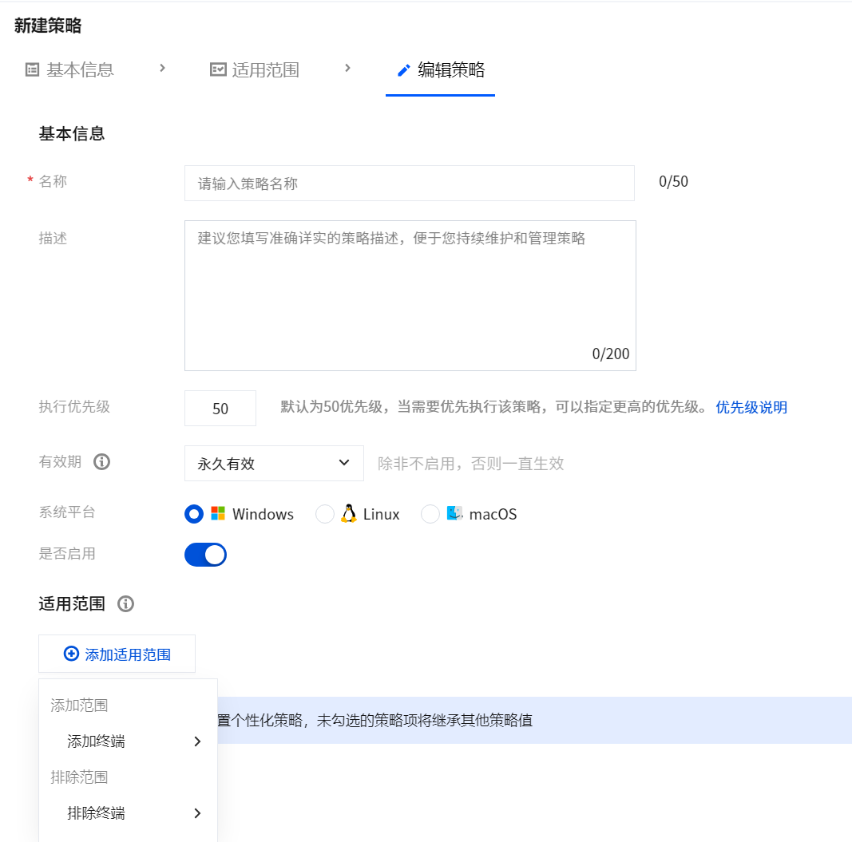Viewport: 852px width, 842px height.
Task: Toggle the 是否启用 switch off
Action: (205, 555)
